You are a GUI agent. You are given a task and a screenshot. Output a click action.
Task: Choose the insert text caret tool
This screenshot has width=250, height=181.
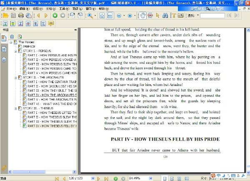click(x=43, y=24)
